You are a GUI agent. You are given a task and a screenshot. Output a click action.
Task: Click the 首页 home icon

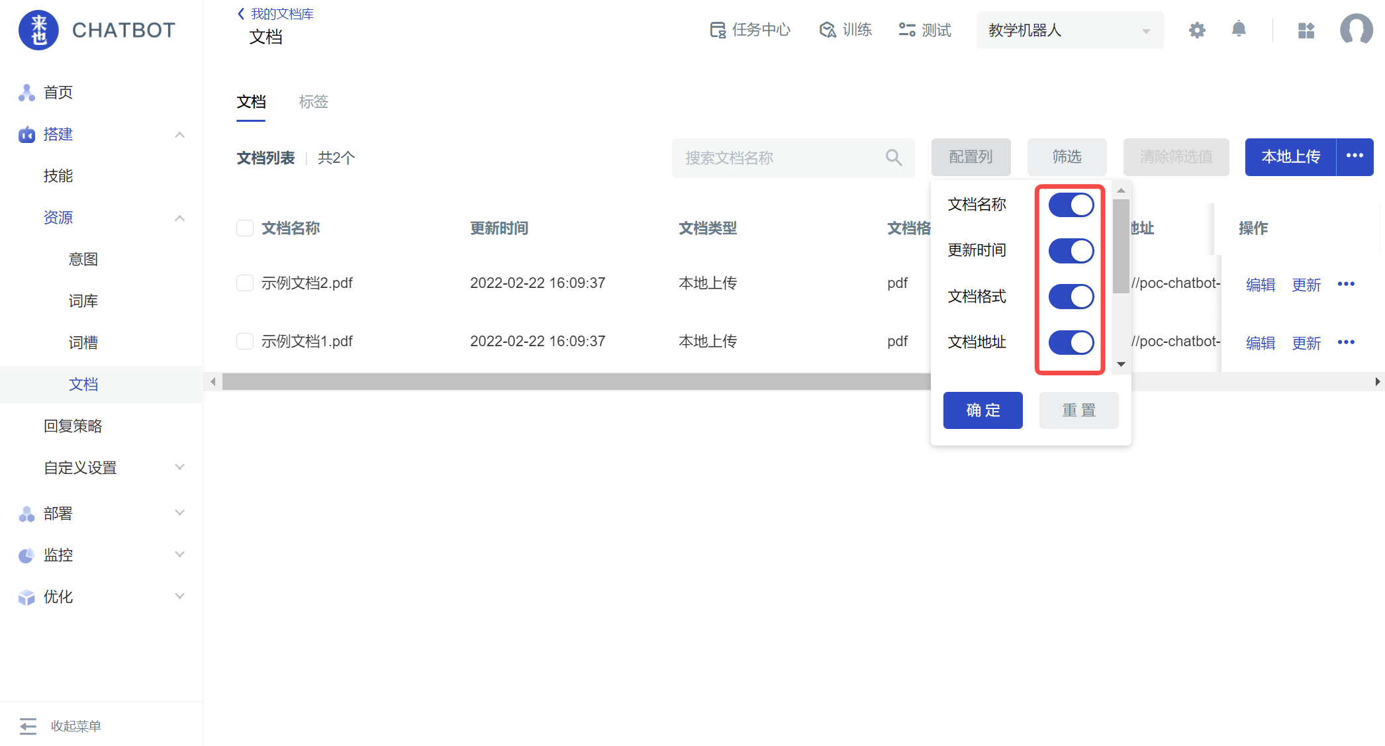click(26, 93)
